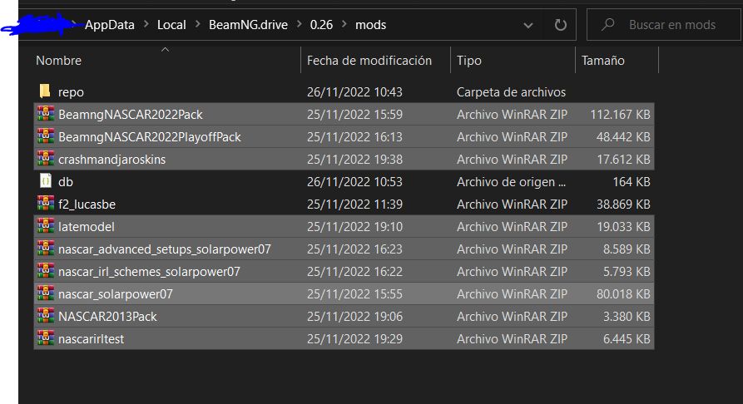This screenshot has width=743, height=404.
Task: Select the f2_lucasbe file name
Action: point(87,204)
